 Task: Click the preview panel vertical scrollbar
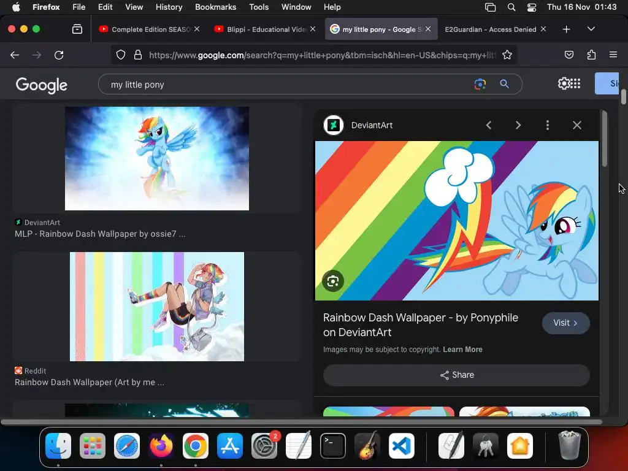[604, 139]
